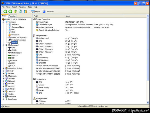Open the Favorites menu
Viewport: 150px width, 113px height.
(22, 7)
